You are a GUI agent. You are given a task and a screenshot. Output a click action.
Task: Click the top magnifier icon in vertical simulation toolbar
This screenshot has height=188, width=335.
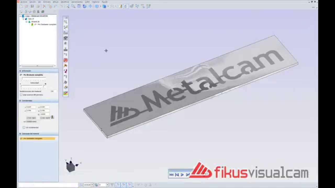(x=66, y=22)
